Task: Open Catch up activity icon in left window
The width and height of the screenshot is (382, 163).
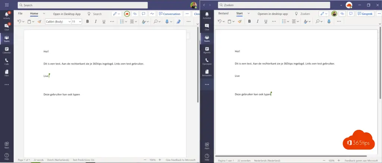Action: (x=152, y=14)
